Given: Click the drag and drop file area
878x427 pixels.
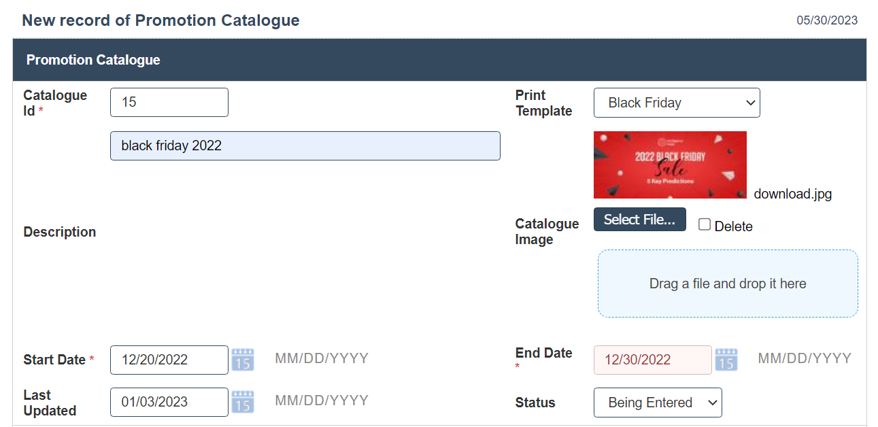Looking at the screenshot, I should point(728,284).
